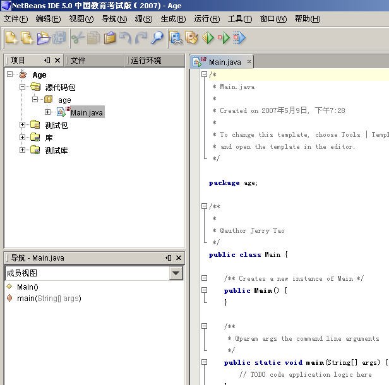This screenshot has height=385, width=389.
Task: Select the Main.java row in project tree
Action: [x=87, y=112]
